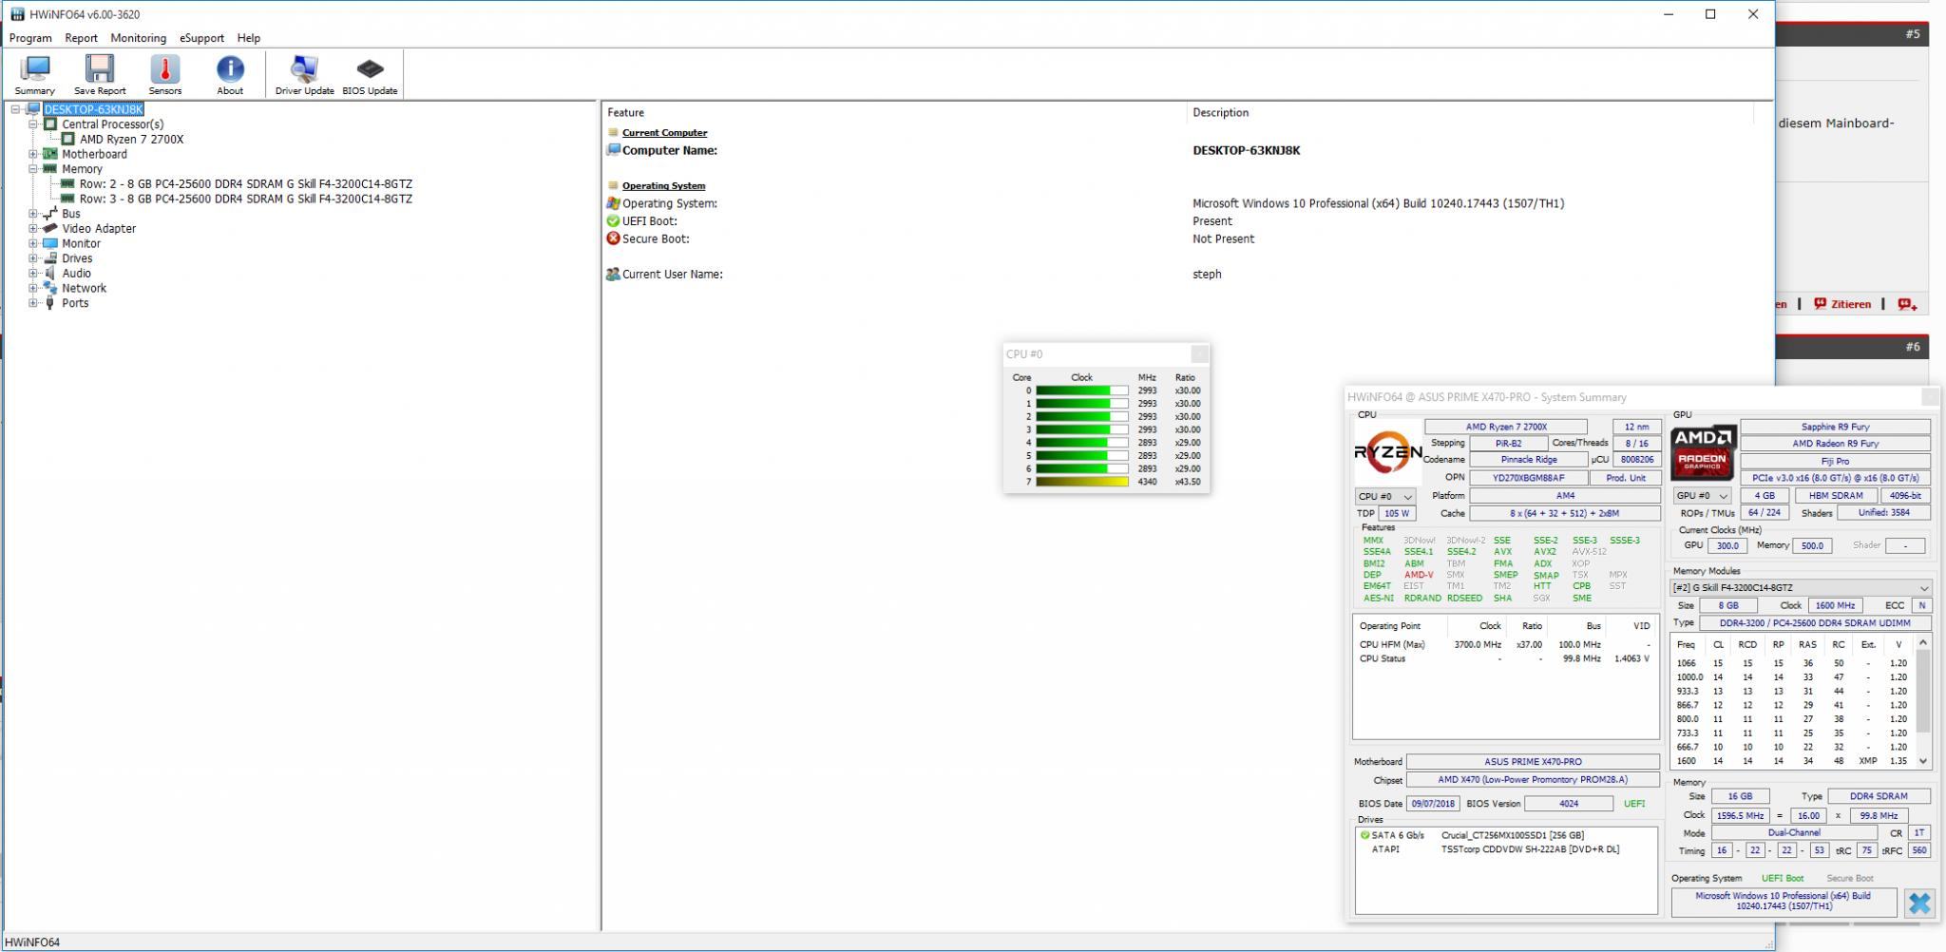Click the TSSTcorp CDDVDW SH-222AB entry

click(1530, 849)
